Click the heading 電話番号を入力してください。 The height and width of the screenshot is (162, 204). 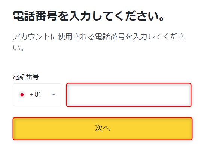click(x=89, y=16)
